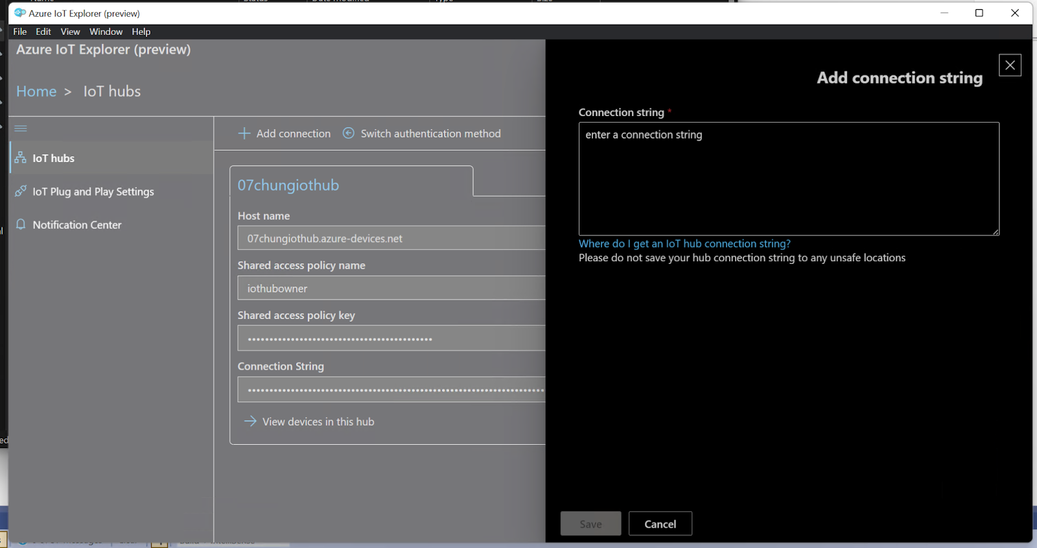Click Switch authentication method text
1037x548 pixels.
point(431,134)
